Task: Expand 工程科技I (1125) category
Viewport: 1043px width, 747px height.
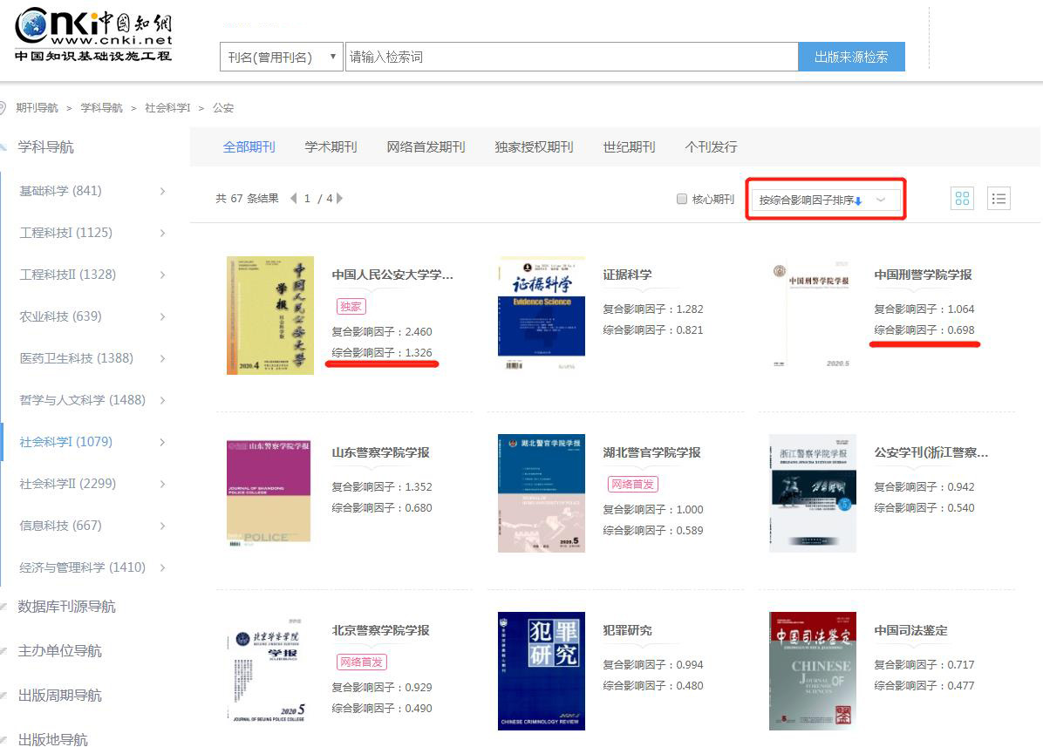Action: [x=162, y=234]
